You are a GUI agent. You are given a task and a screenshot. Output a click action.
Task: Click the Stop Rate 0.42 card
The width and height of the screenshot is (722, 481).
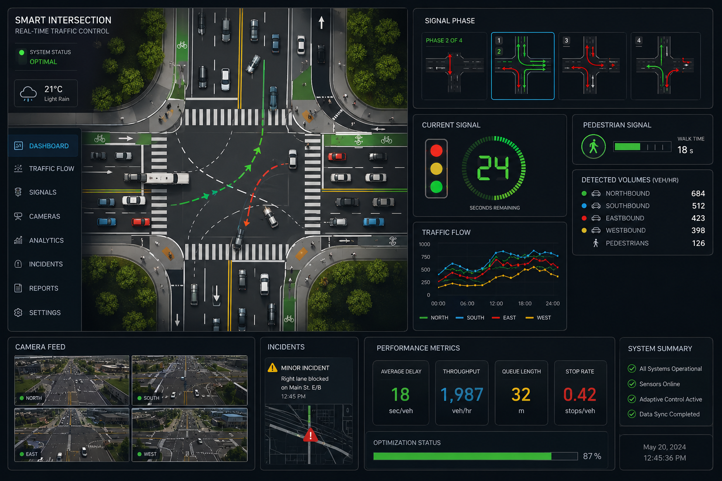[x=580, y=393]
